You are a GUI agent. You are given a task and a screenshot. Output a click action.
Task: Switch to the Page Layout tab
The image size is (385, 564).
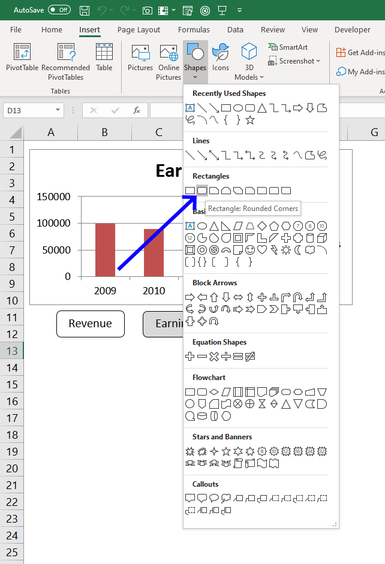click(139, 30)
